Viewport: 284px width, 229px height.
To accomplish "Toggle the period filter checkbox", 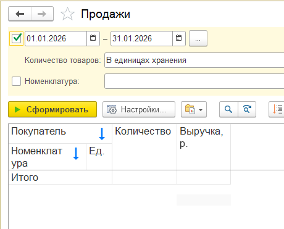I will pos(17,38).
